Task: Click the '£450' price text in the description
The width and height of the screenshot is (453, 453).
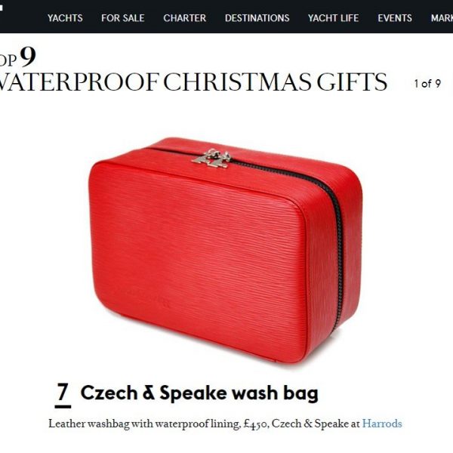Action: tap(256, 424)
